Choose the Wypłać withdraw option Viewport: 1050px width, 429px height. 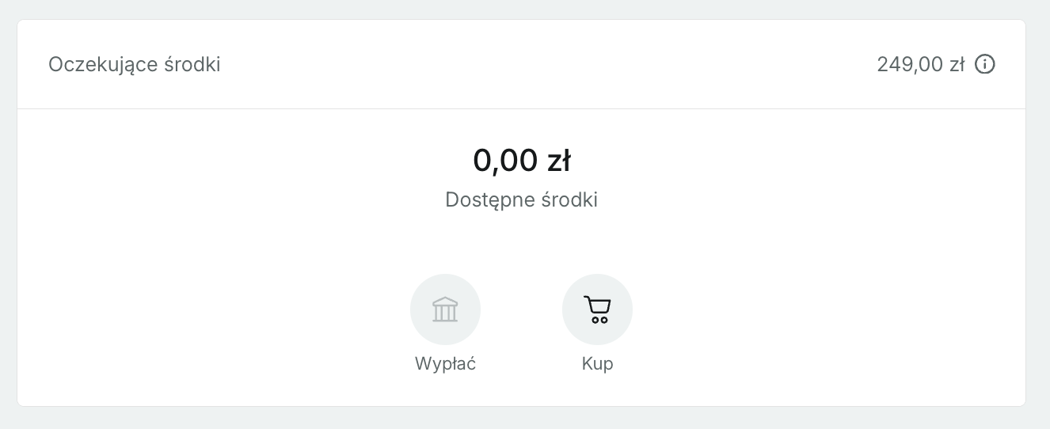pyautogui.click(x=445, y=324)
